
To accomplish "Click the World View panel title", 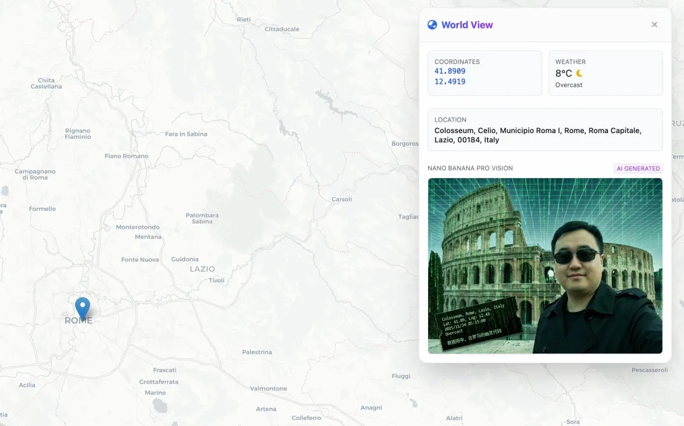I will (x=467, y=25).
